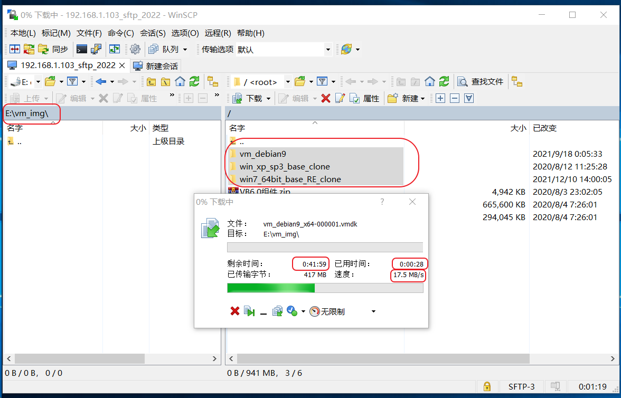
Task: Navigate to the parent directory on remote panel
Action: (x=401, y=81)
